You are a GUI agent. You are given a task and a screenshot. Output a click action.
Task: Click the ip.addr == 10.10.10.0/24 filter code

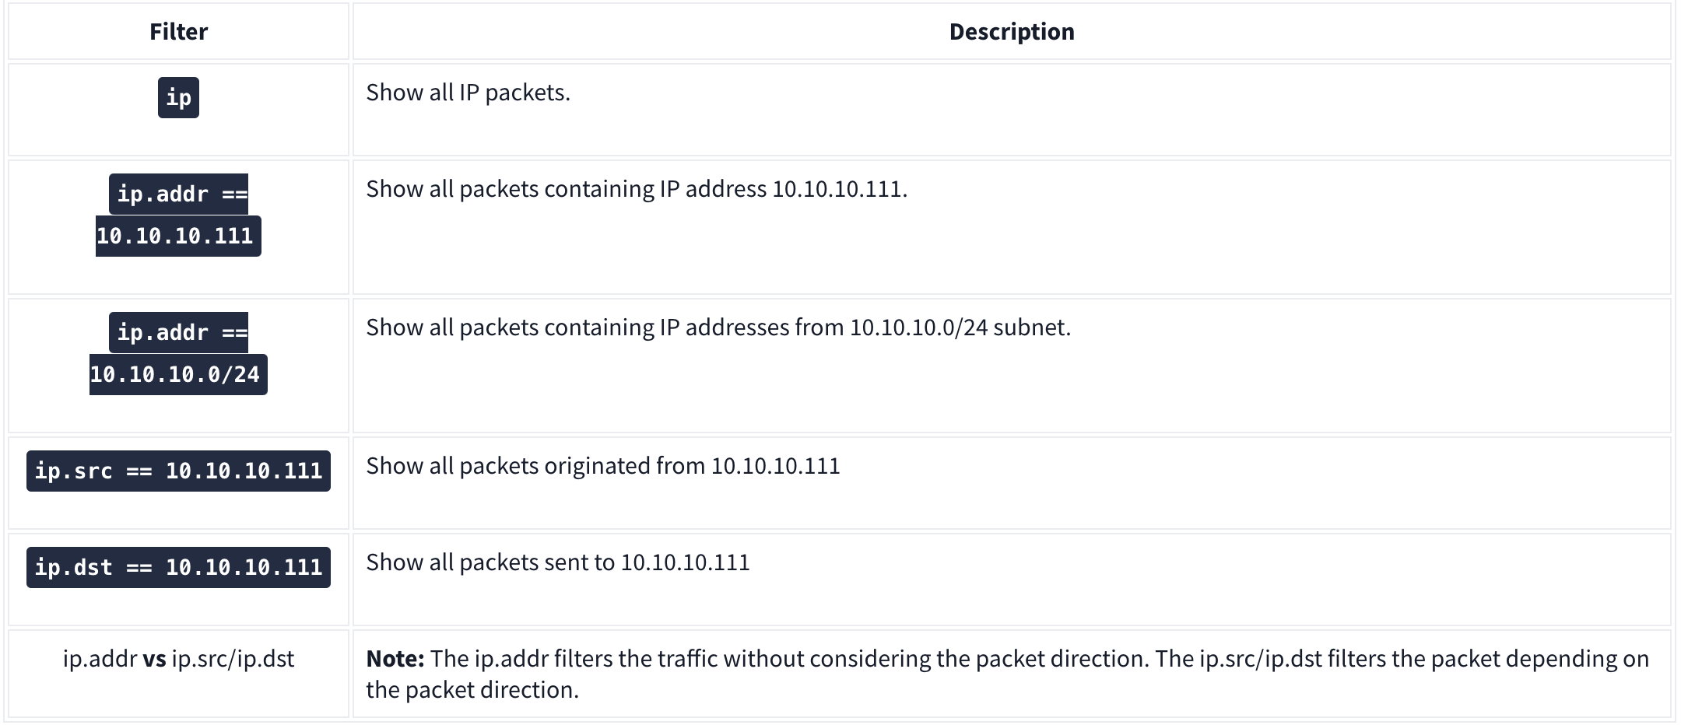tap(178, 353)
